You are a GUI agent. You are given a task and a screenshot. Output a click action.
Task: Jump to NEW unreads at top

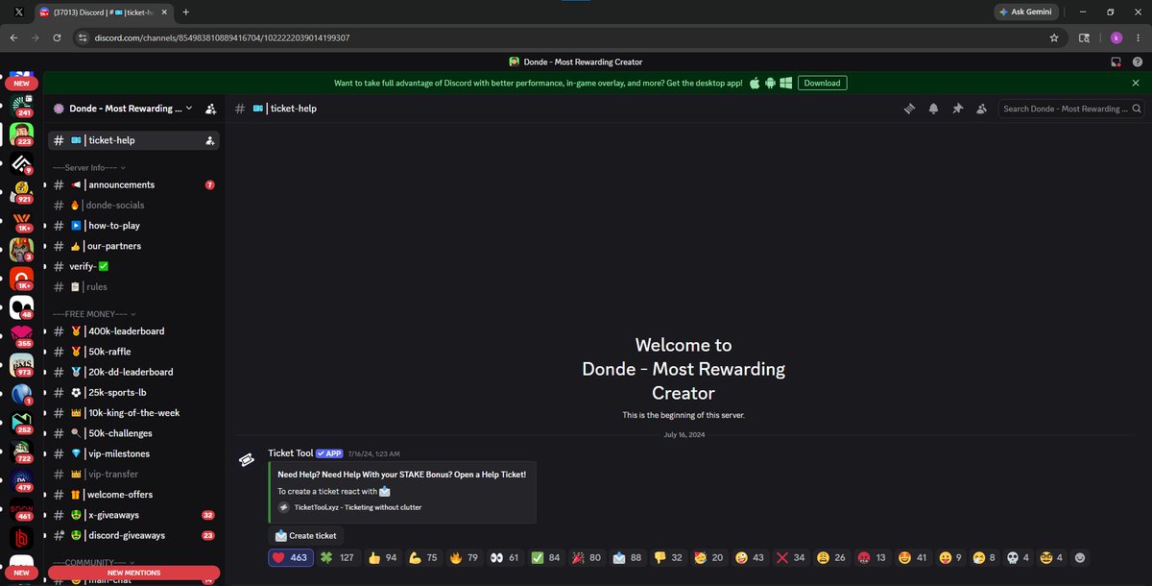click(21, 83)
